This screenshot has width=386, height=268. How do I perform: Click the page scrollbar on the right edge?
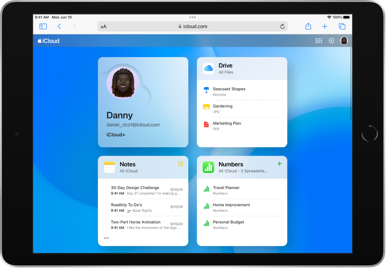(351, 83)
